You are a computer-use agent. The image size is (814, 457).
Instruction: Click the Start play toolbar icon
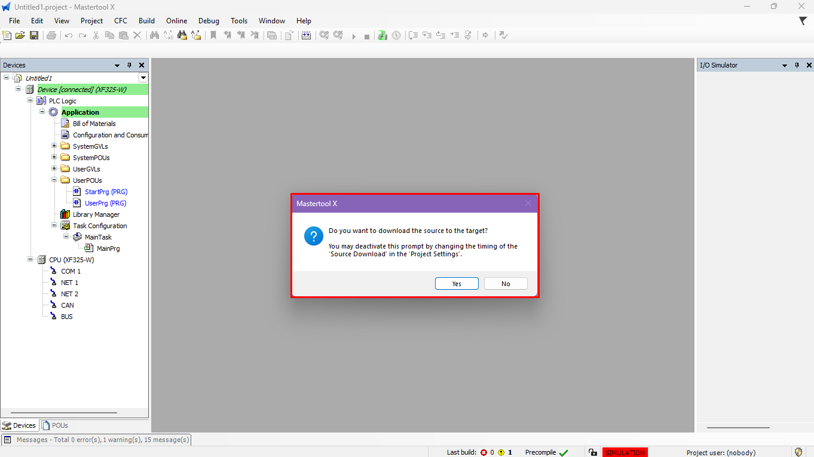click(353, 36)
